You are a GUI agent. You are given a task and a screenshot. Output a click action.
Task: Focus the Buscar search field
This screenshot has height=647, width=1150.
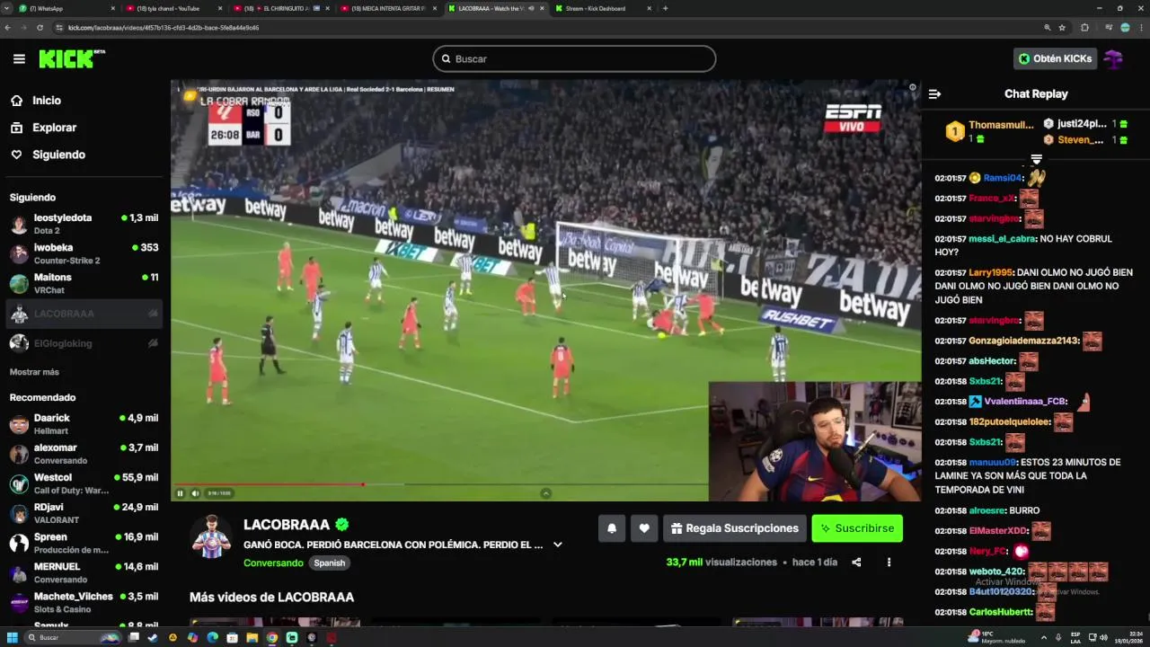coord(574,58)
